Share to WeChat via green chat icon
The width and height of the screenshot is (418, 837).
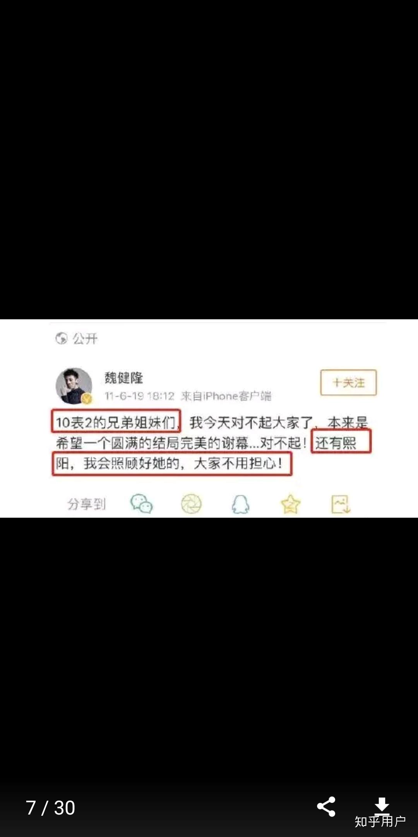pyautogui.click(x=141, y=504)
